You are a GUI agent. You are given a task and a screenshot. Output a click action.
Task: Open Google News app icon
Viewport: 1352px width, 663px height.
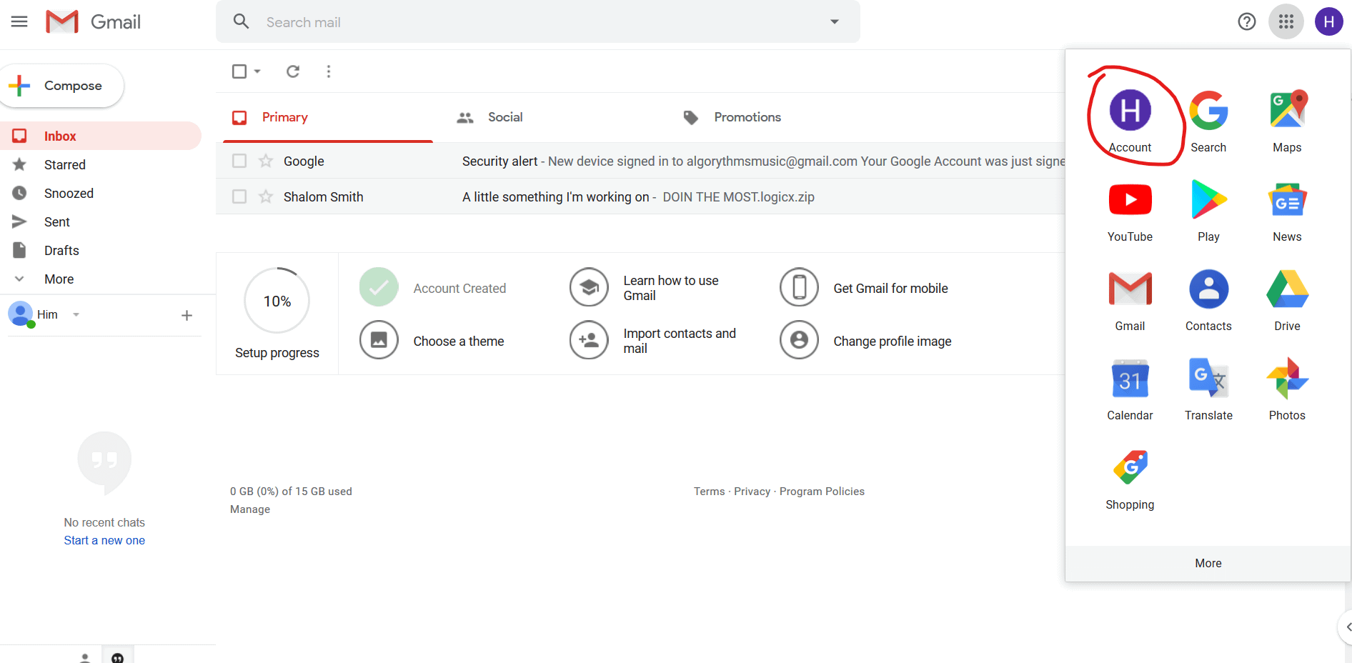(x=1287, y=210)
